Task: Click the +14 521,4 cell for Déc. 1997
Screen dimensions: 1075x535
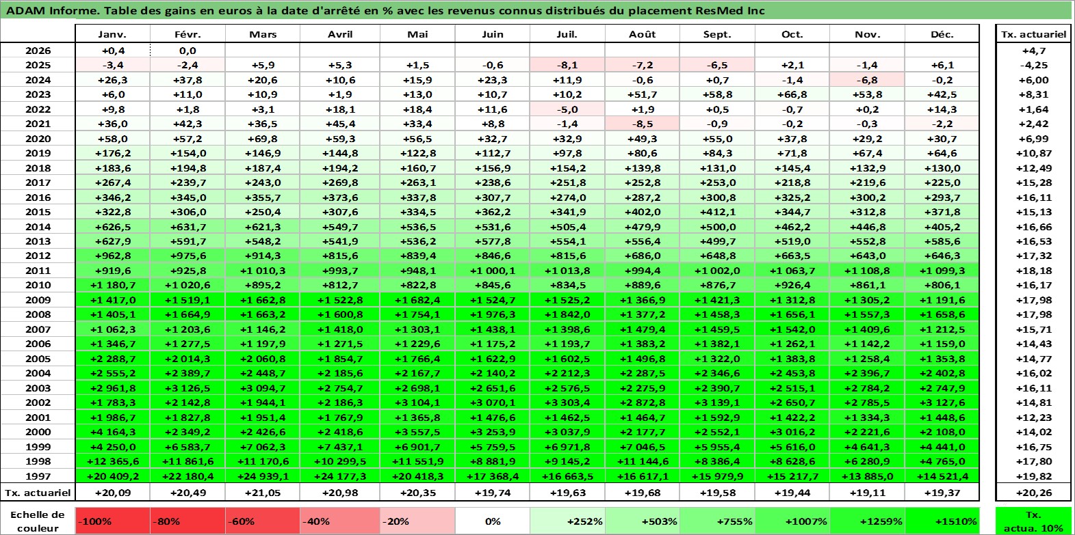Action: pos(942,476)
